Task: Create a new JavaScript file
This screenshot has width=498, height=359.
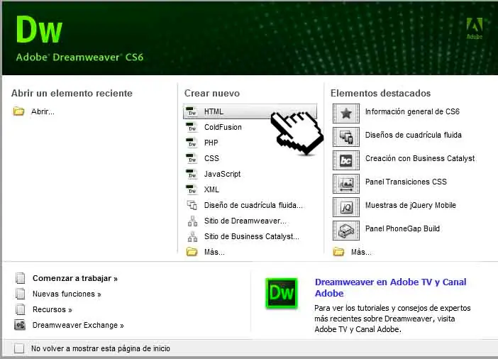Action: (222, 174)
